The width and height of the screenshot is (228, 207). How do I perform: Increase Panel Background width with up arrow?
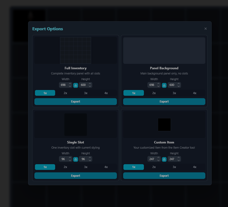(158, 84)
